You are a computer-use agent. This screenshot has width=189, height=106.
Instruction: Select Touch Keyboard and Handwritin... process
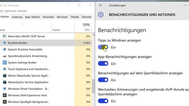[x=46, y=69]
